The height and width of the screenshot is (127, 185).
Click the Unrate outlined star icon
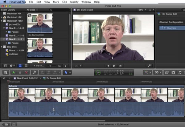tap(20, 72)
